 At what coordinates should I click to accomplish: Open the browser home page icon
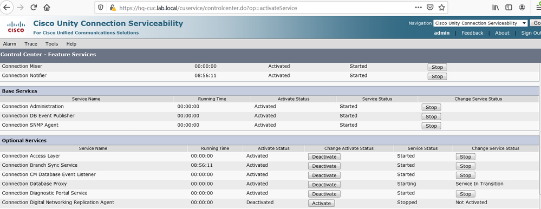(x=47, y=8)
